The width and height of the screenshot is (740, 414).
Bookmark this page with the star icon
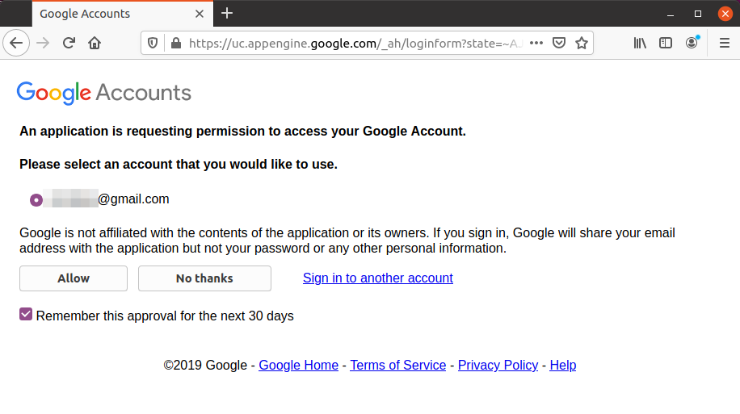(582, 43)
